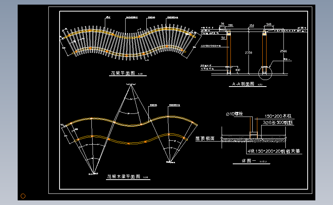
Task: Select the '2500' height dimension text
Action: (x=283, y=51)
